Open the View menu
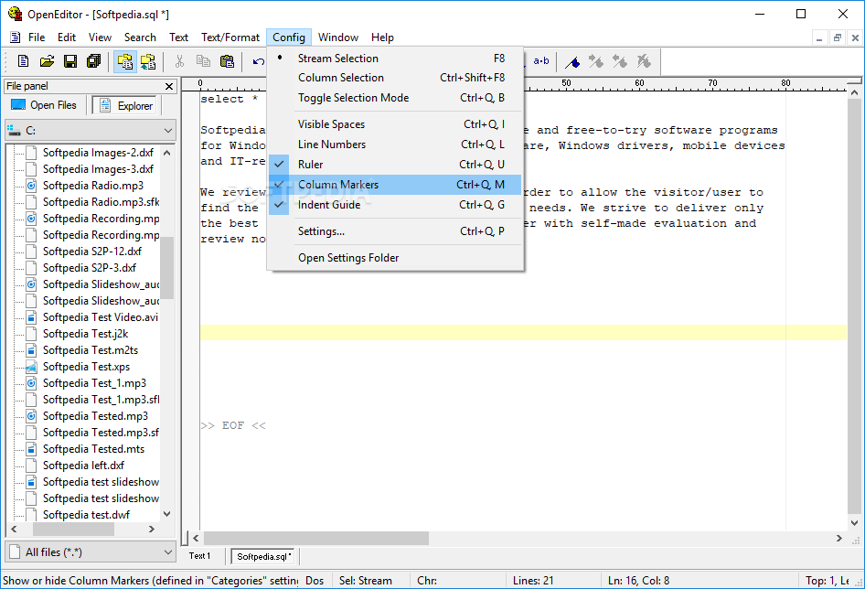Viewport: 865px width, 589px height. [100, 37]
